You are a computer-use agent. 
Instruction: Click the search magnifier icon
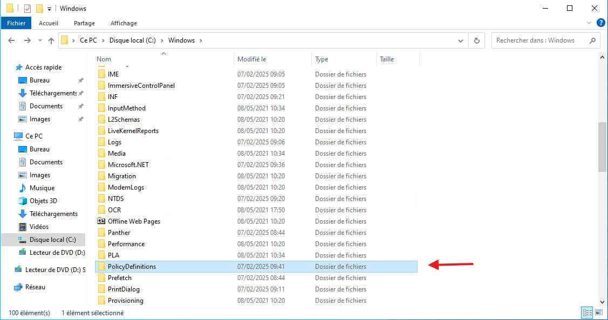(592, 40)
